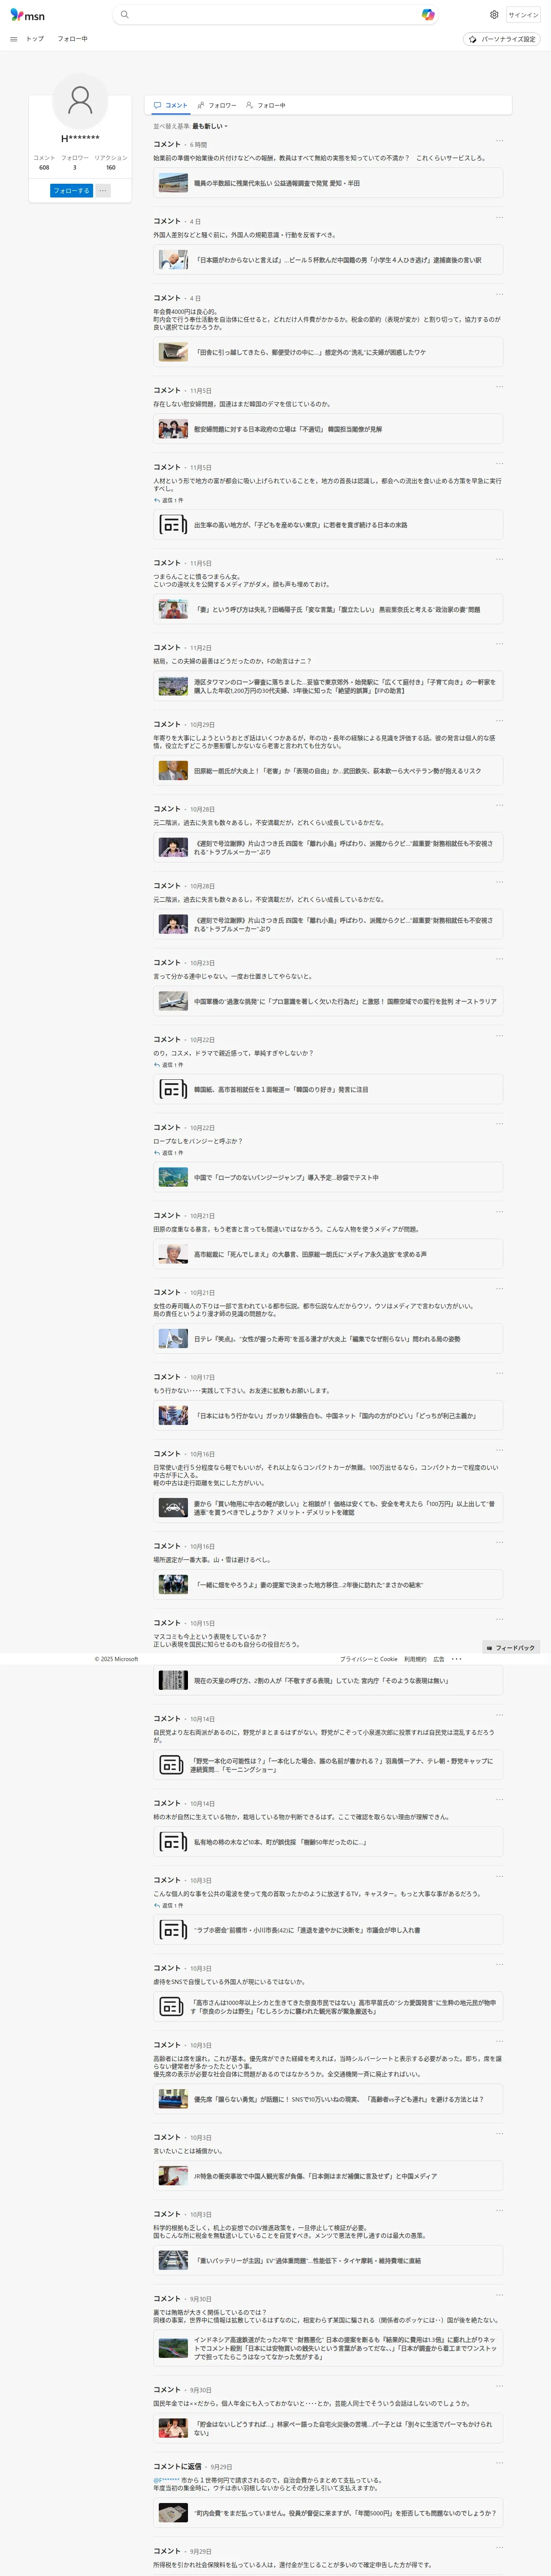551x2576 pixels.
Task: Open the settings gear icon
Action: [494, 15]
